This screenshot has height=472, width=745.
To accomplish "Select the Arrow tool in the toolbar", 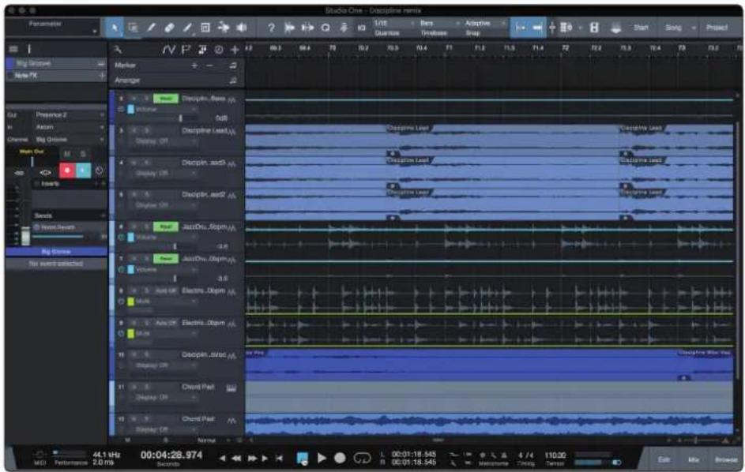I will point(115,28).
